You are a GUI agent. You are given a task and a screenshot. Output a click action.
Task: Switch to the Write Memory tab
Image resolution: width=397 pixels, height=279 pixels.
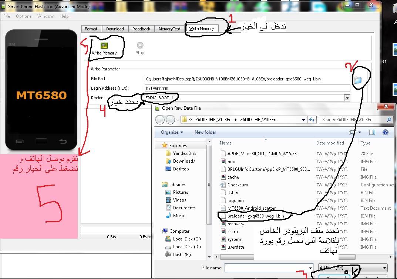(x=202, y=29)
